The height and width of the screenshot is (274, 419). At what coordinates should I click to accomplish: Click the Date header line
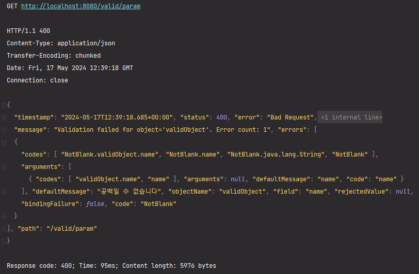click(70, 68)
